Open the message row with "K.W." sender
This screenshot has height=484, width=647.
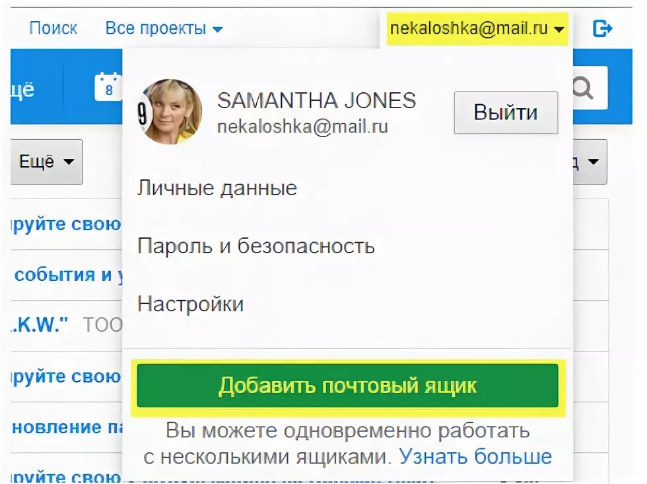tap(67, 326)
